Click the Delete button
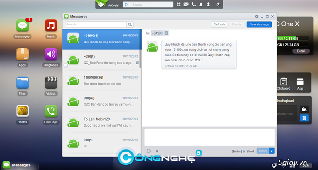Viewport: 318px width, 170px height. [x=237, y=24]
